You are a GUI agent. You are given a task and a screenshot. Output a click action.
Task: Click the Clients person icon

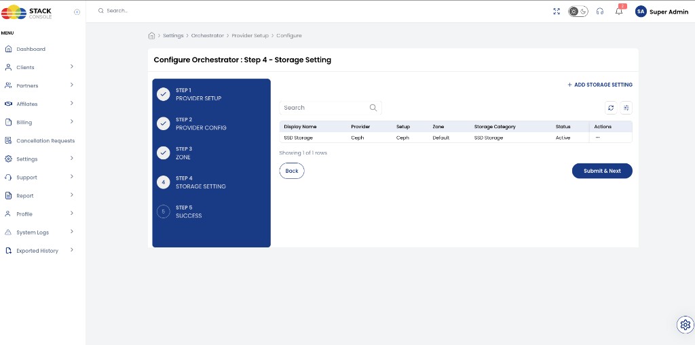pyautogui.click(x=8, y=67)
